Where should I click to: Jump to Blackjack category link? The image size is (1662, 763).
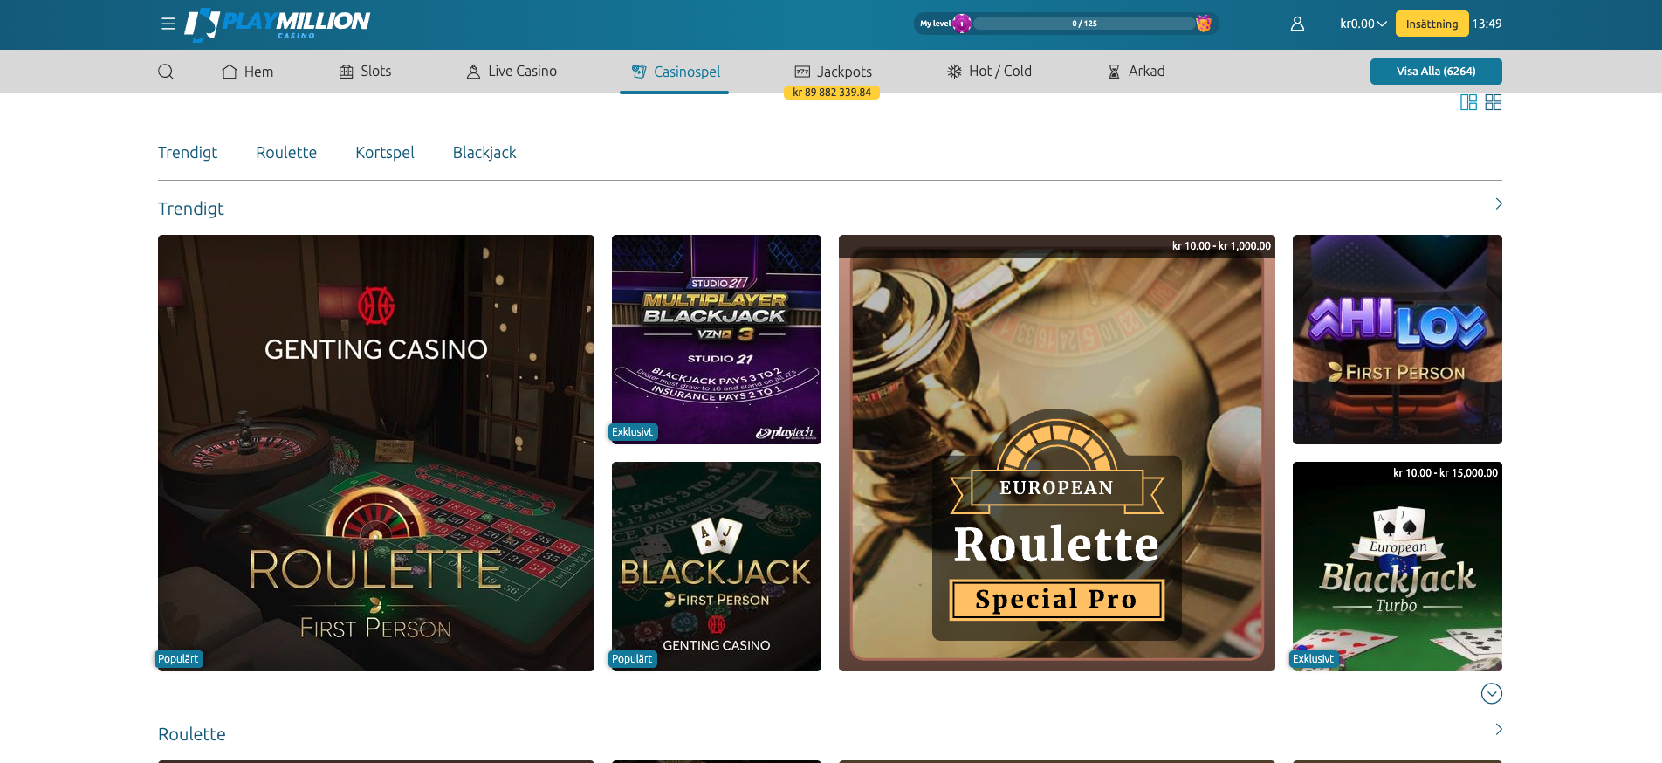click(x=484, y=153)
